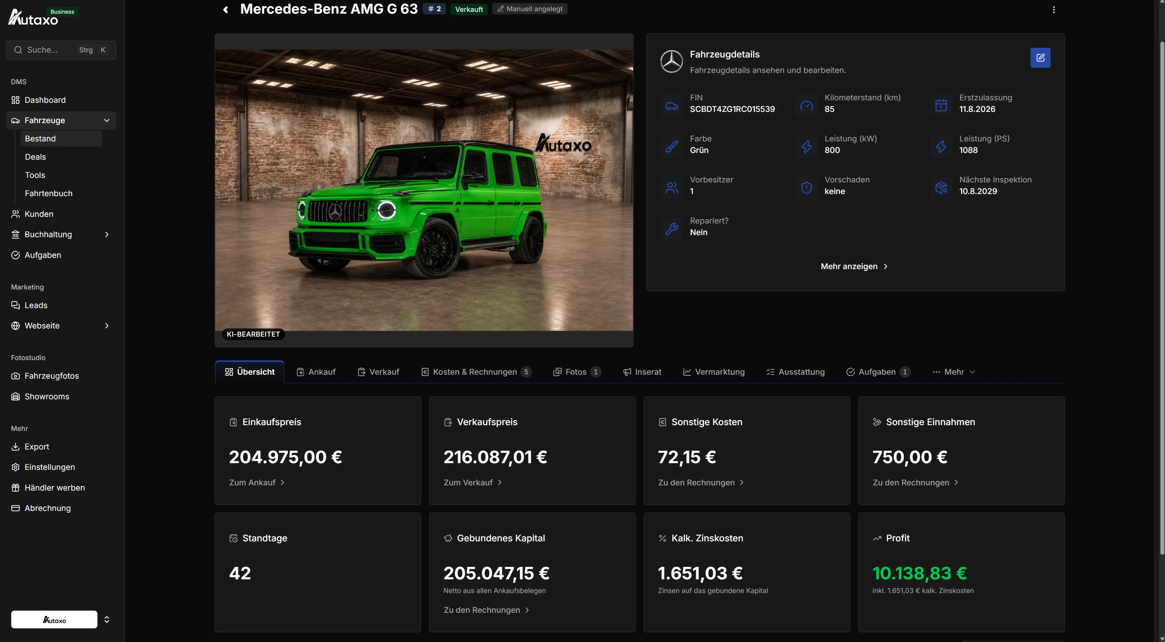Select Bestand in the sidebar
1165x642 pixels.
coord(61,139)
